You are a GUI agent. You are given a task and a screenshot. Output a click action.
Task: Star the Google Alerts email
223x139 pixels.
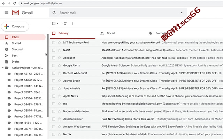(60, 66)
